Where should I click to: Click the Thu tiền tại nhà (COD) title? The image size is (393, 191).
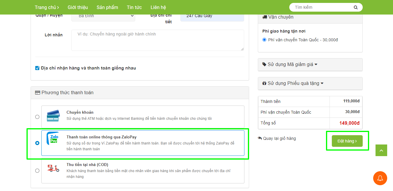pos(87,165)
